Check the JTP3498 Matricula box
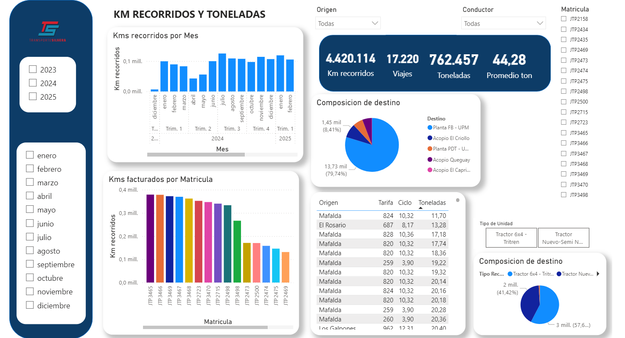625x338 pixels. [563, 195]
